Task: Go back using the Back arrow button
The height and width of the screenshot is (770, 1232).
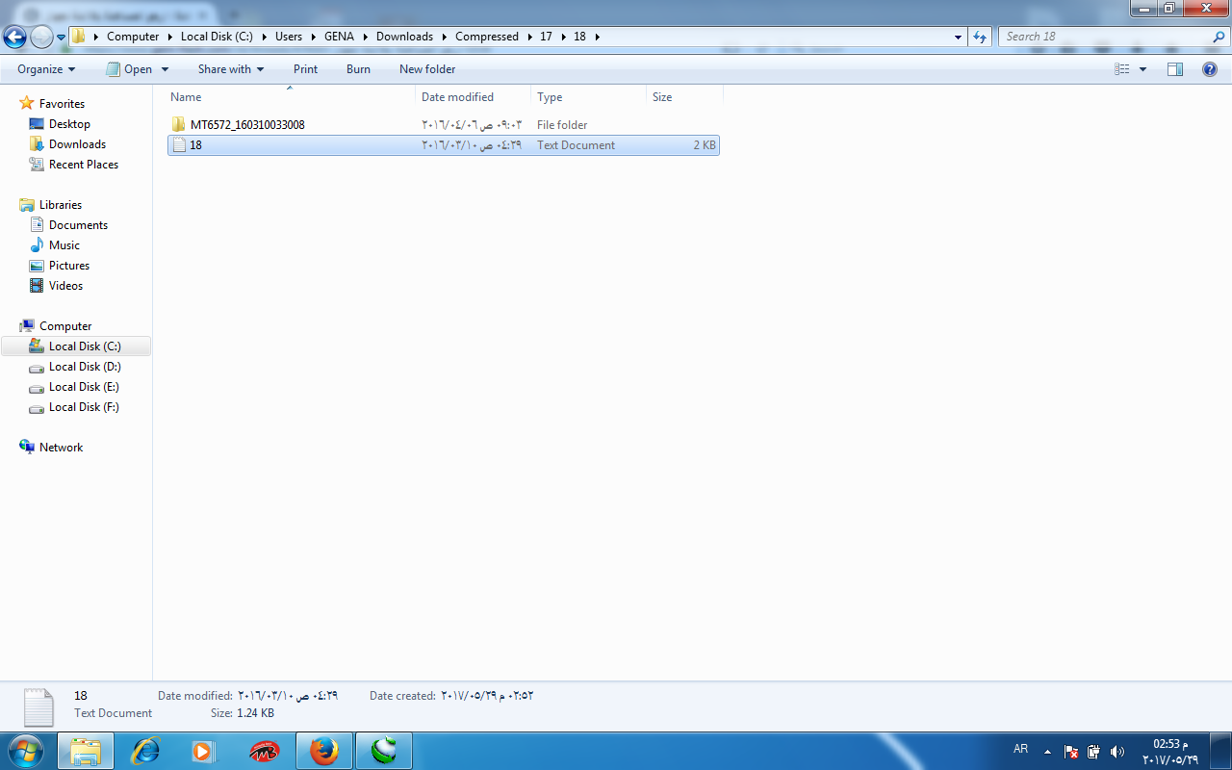Action: tap(15, 38)
